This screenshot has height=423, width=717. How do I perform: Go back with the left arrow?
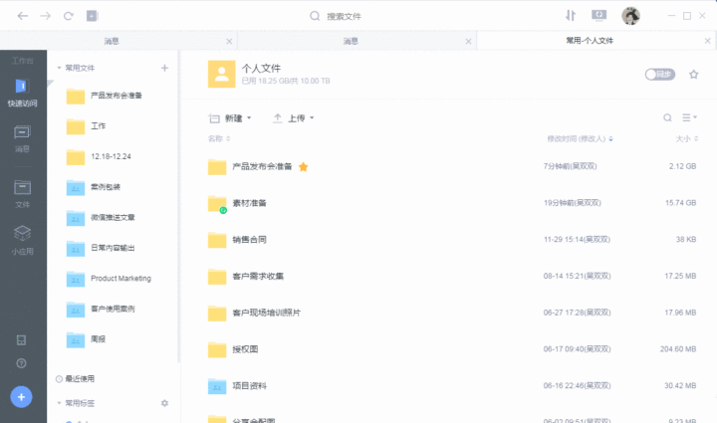[22, 16]
